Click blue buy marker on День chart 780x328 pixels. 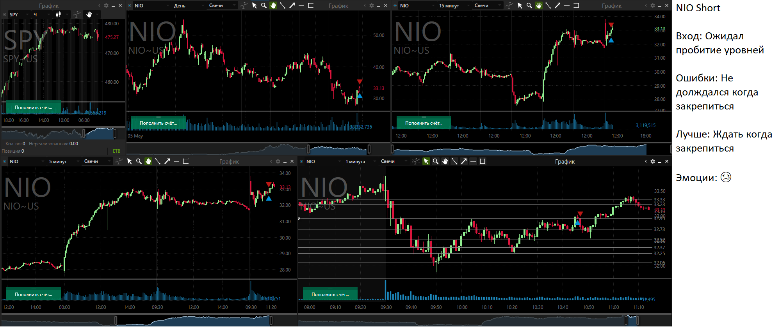tap(360, 96)
